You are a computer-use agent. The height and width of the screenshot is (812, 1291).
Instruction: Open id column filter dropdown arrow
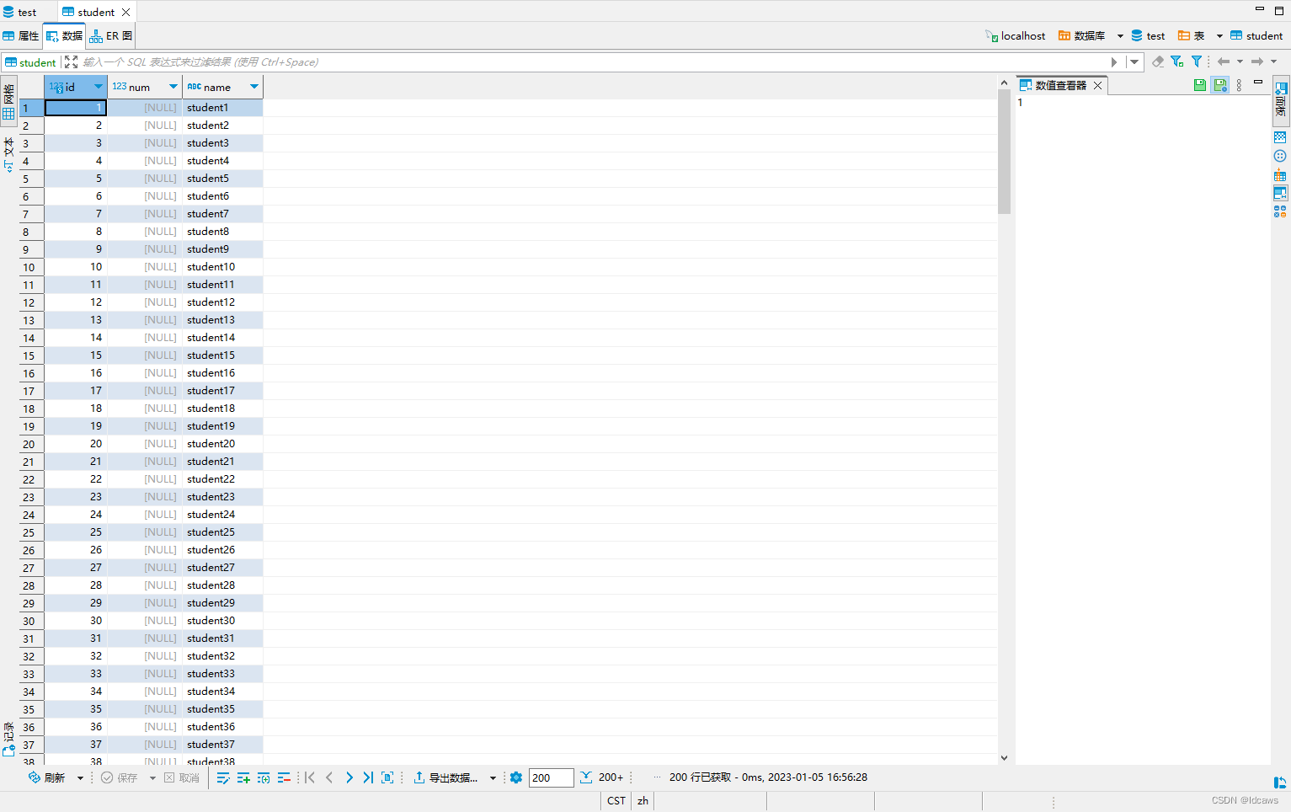[99, 87]
